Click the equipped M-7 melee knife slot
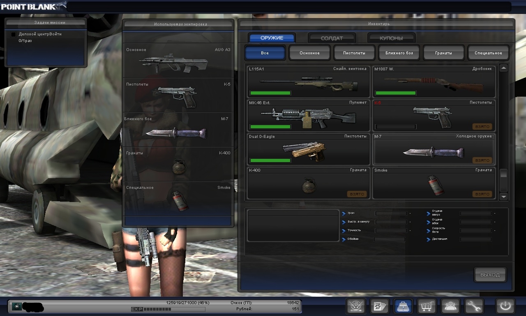526x316 pixels. (178, 130)
